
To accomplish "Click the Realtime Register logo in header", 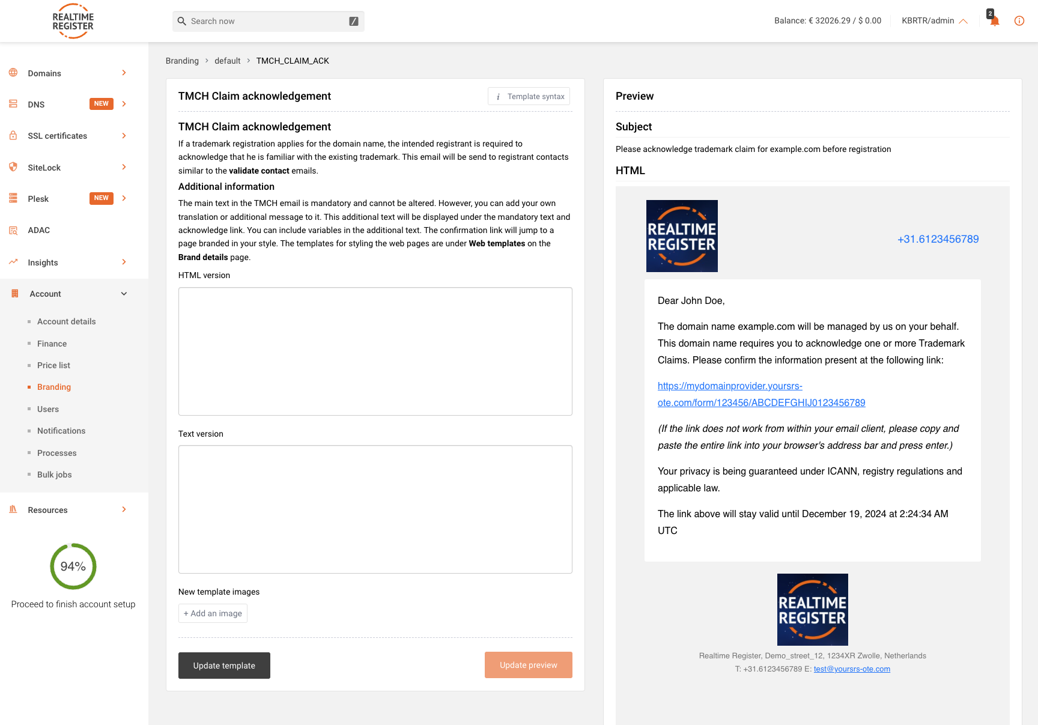I will pyautogui.click(x=73, y=21).
